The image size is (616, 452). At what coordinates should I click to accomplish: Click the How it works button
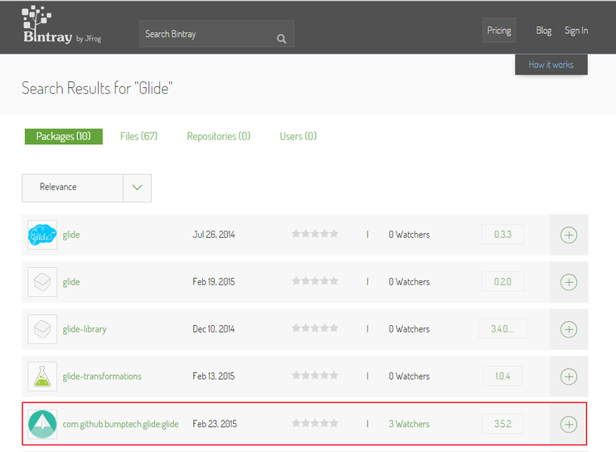click(x=551, y=65)
